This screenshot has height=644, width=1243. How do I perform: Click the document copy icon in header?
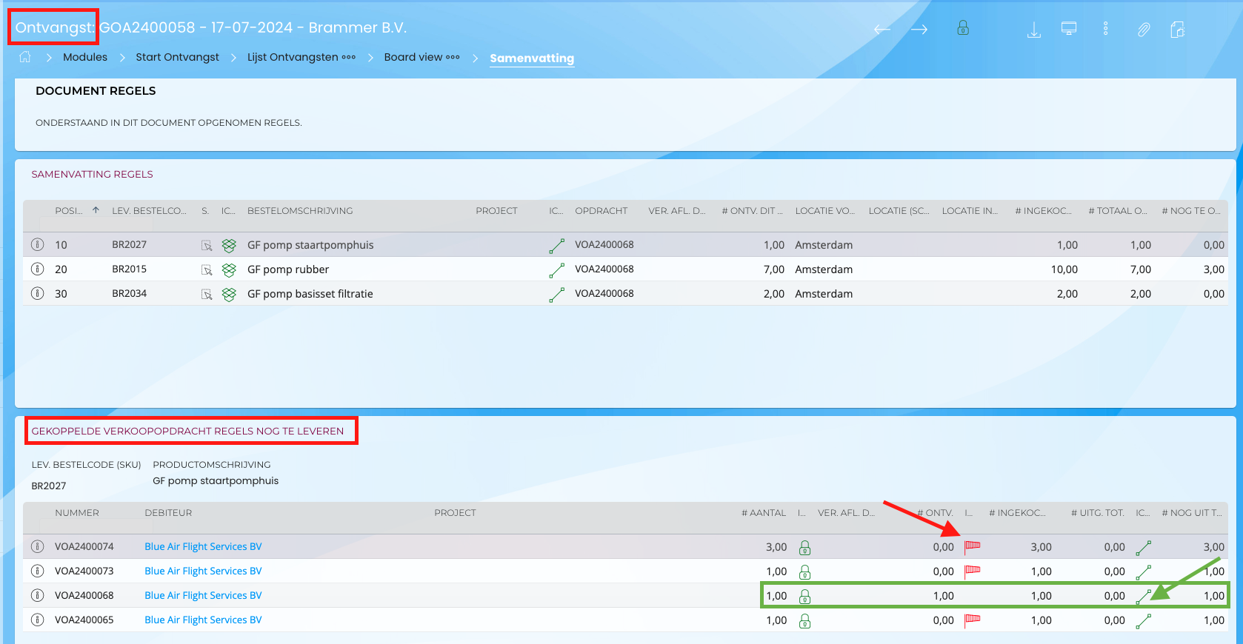click(1178, 30)
